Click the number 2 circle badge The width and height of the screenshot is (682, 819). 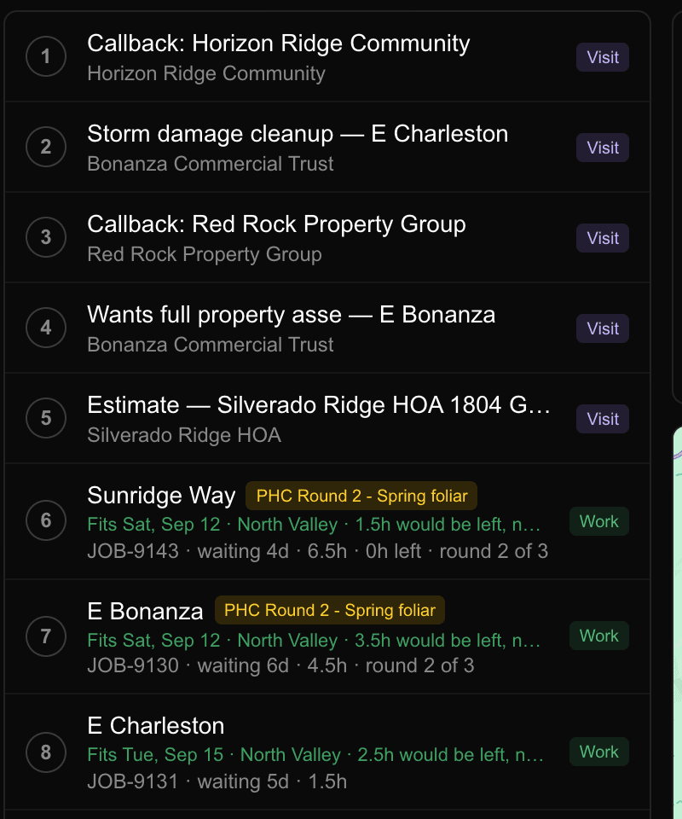[46, 147]
